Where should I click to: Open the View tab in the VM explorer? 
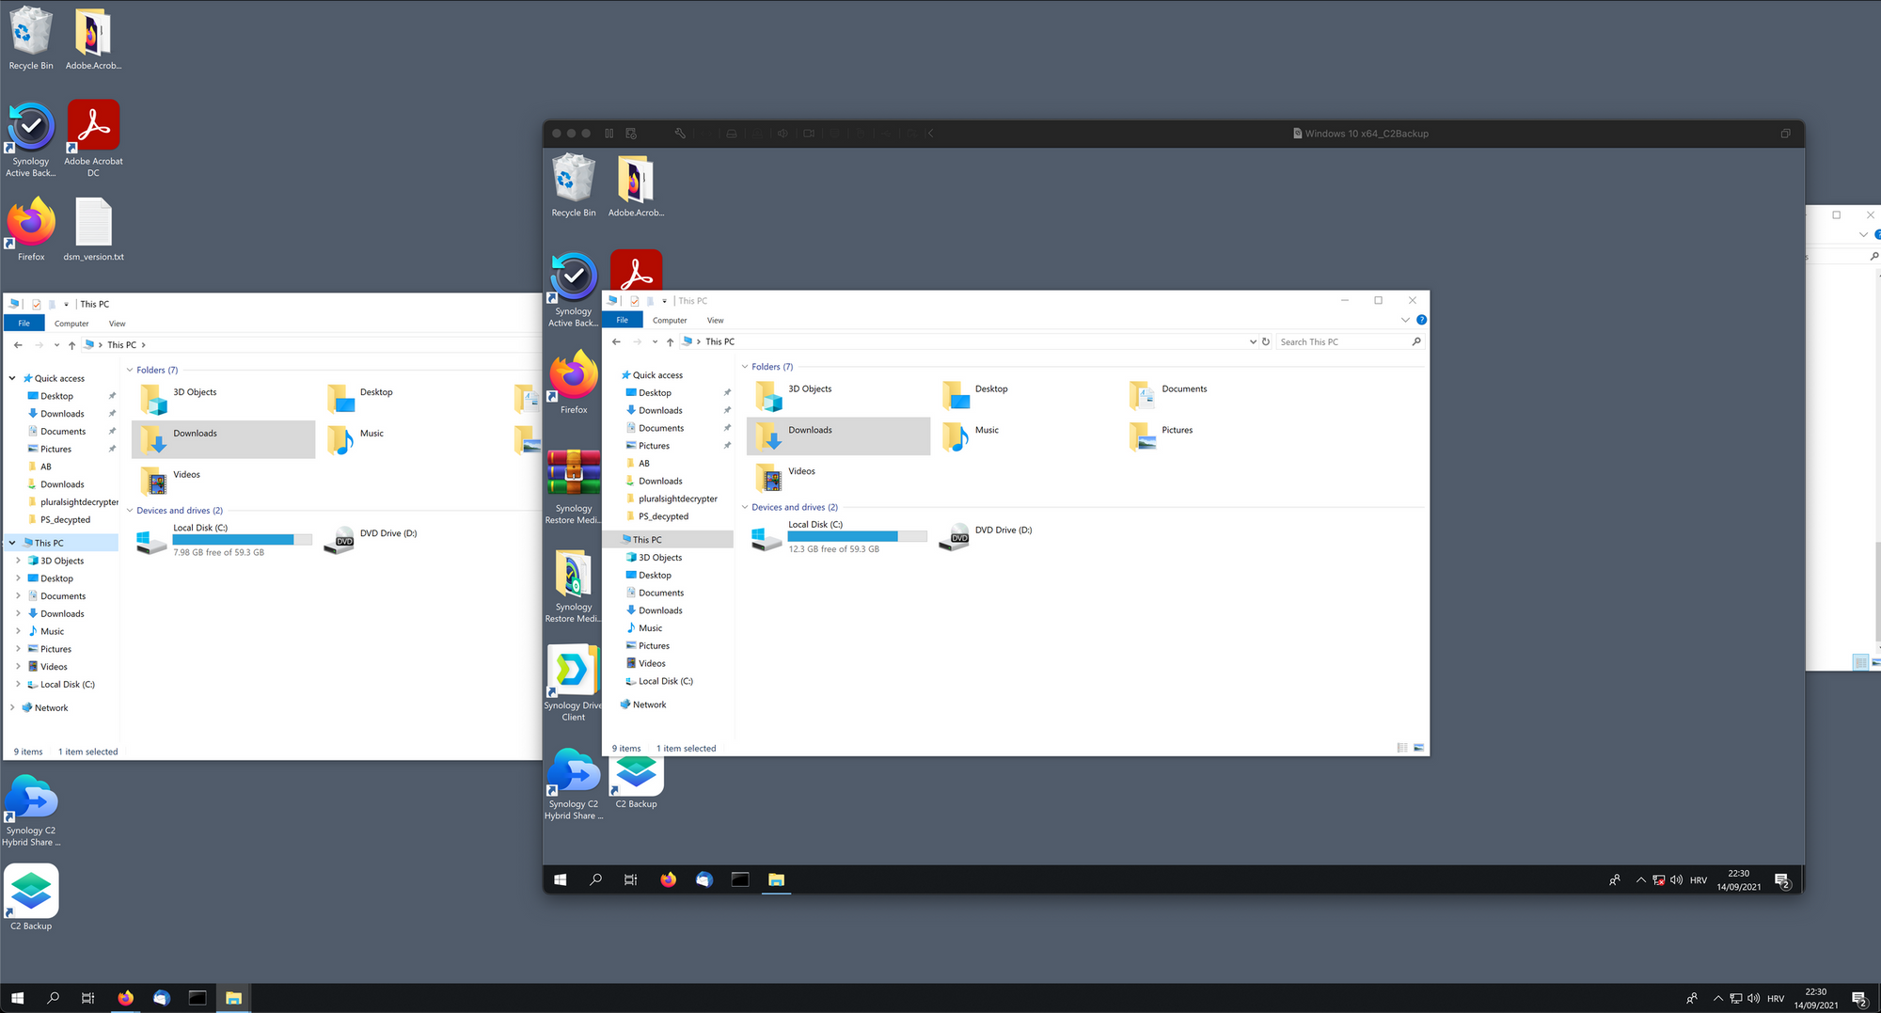(x=716, y=320)
